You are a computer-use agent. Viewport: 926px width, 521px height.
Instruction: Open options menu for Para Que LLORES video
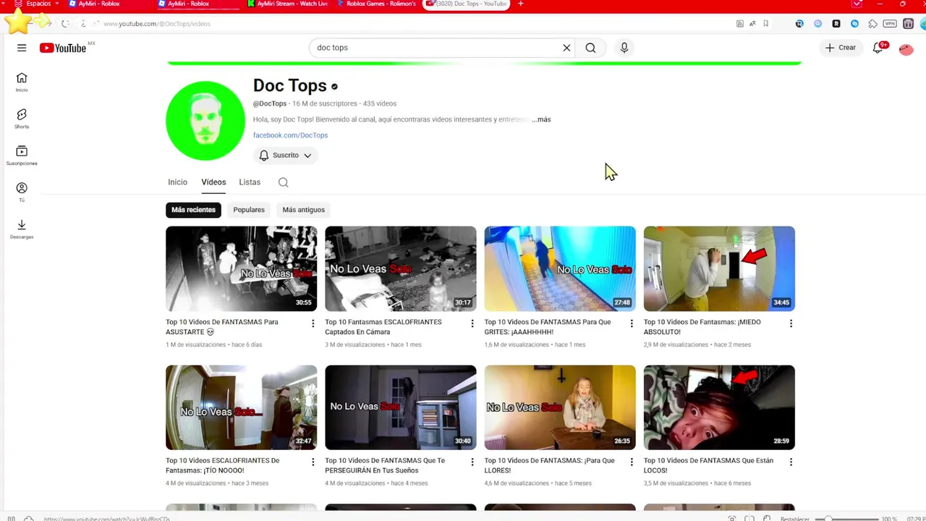pos(631,462)
